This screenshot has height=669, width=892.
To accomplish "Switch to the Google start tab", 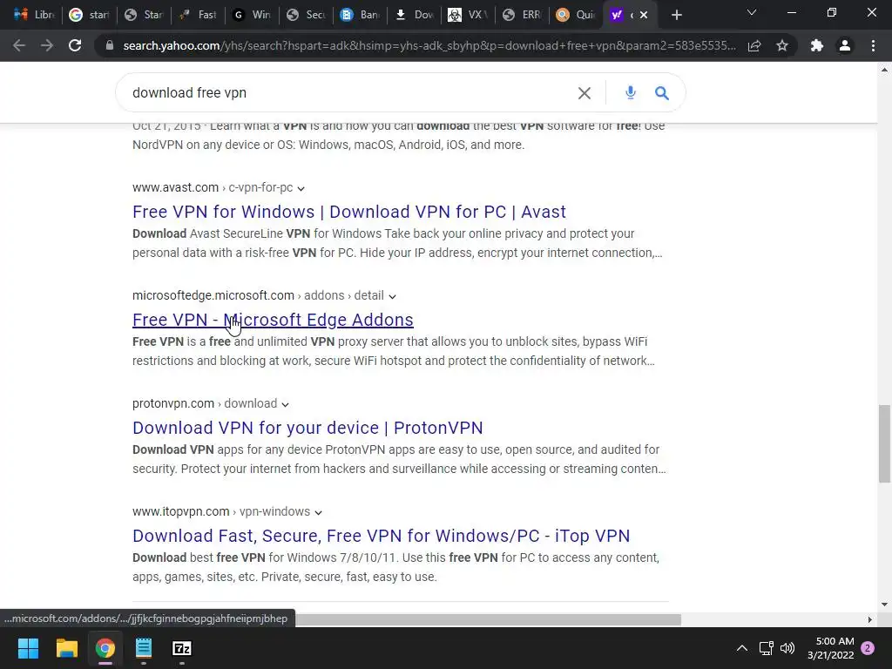I will coord(89,15).
